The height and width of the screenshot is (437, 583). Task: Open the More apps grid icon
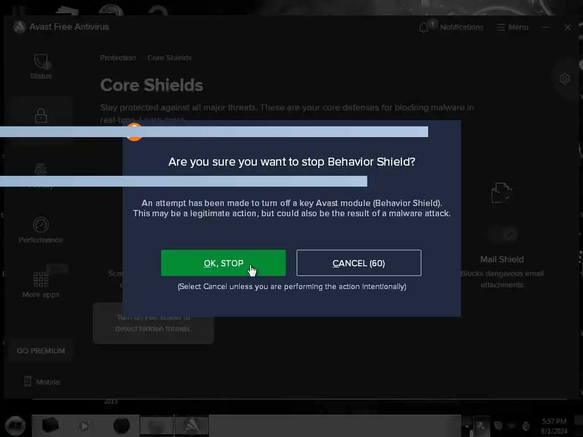pyautogui.click(x=41, y=279)
